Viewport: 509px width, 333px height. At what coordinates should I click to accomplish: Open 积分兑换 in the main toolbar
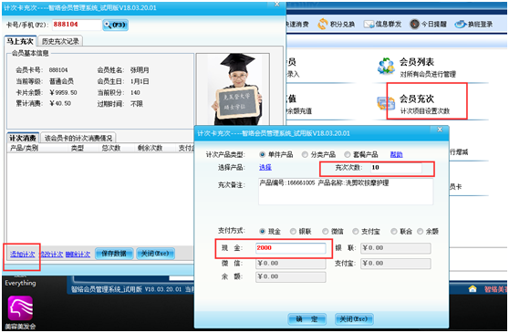tap(336, 25)
